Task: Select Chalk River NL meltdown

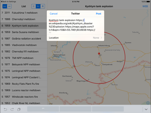Action: coord(24,103)
